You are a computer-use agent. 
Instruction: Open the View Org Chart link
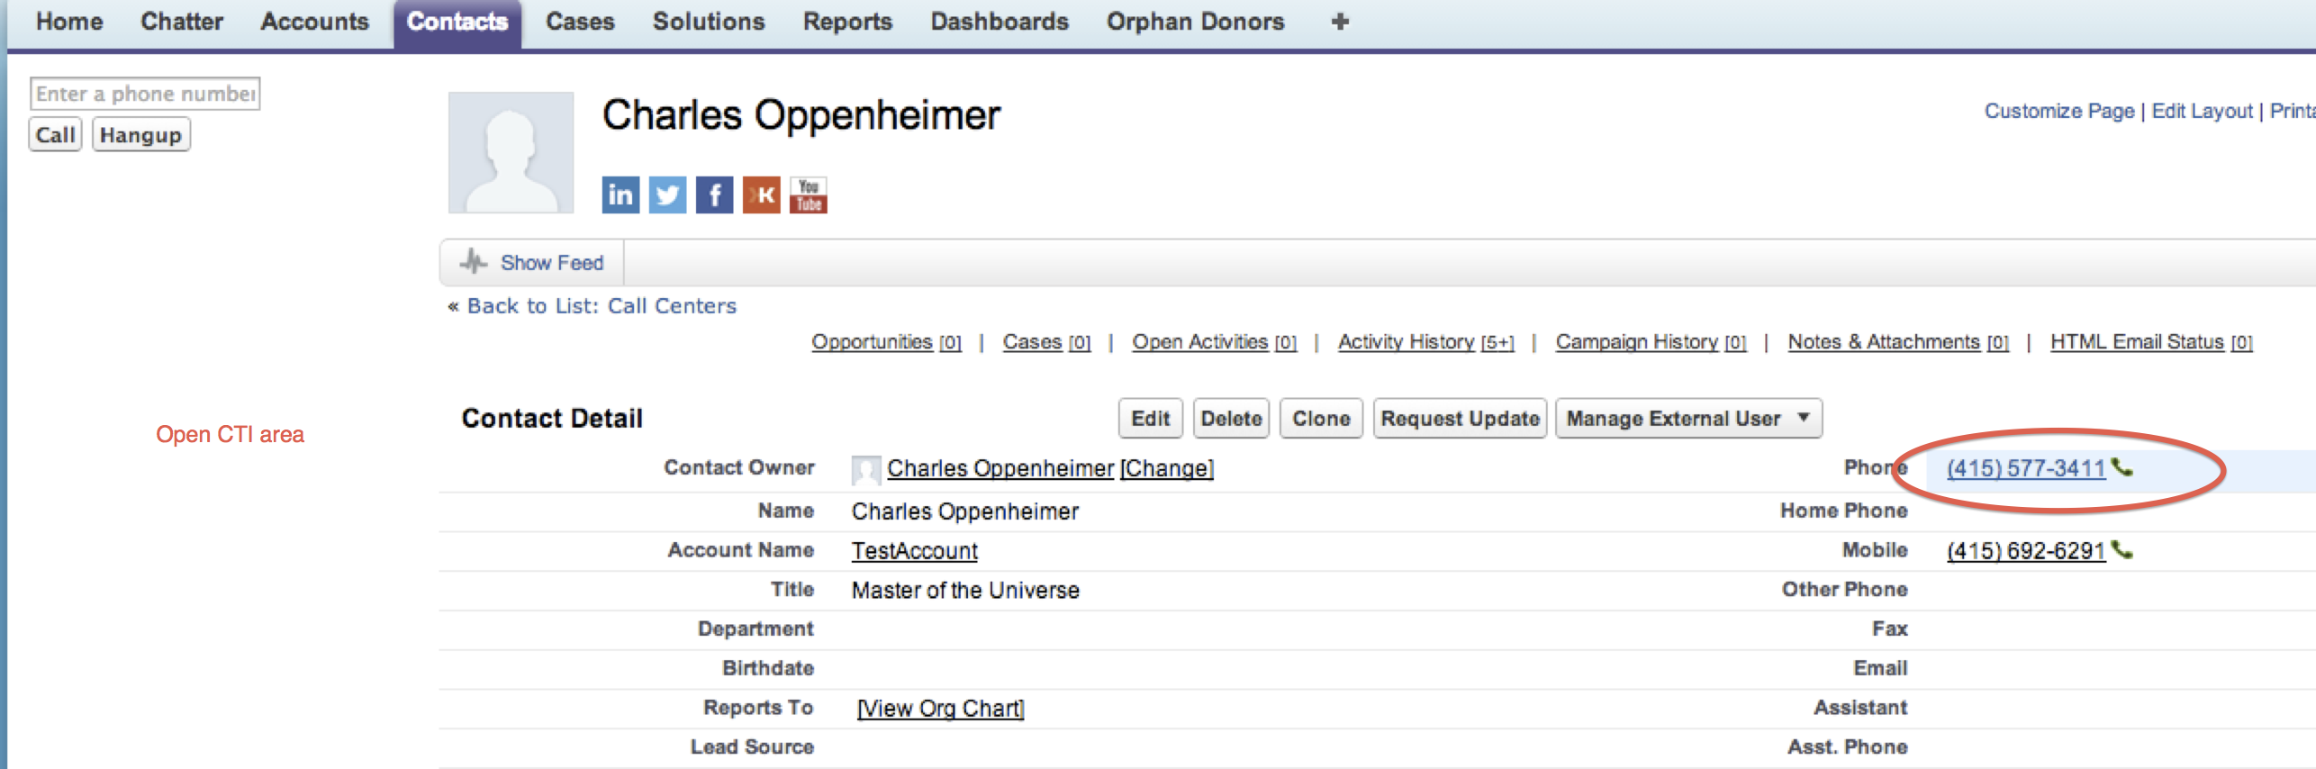tap(940, 709)
